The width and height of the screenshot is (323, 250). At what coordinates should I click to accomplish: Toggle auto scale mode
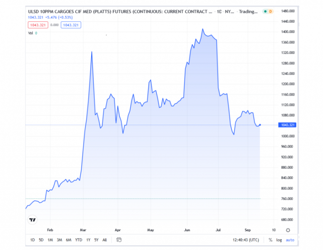[290, 240]
